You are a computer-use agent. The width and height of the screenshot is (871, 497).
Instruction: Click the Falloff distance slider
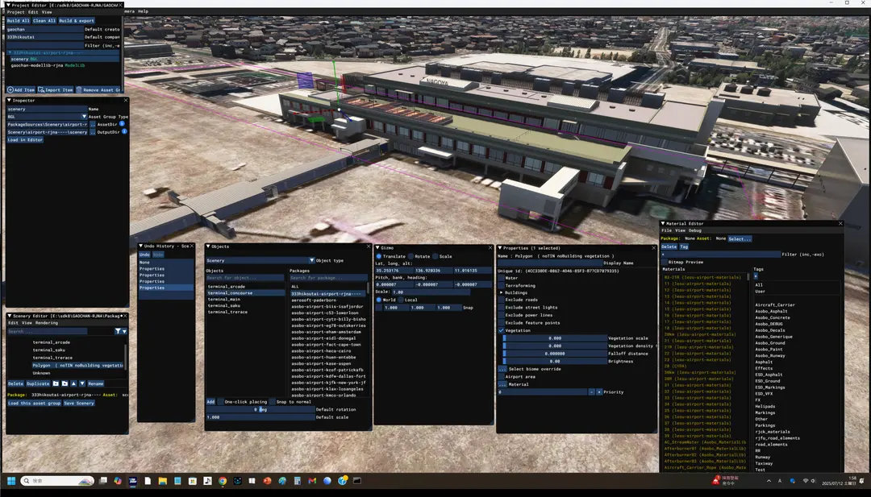pos(555,354)
